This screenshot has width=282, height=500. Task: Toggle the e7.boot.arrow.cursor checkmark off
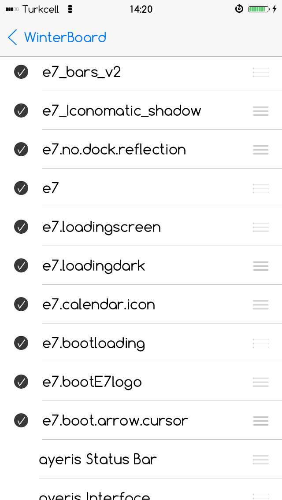pos(21,421)
